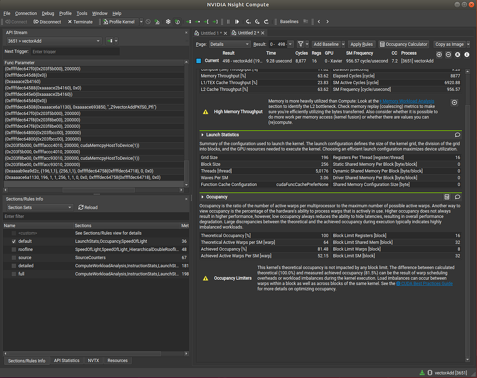
Task: Click the comment icon in Launch Statistics header
Action: 457,135
